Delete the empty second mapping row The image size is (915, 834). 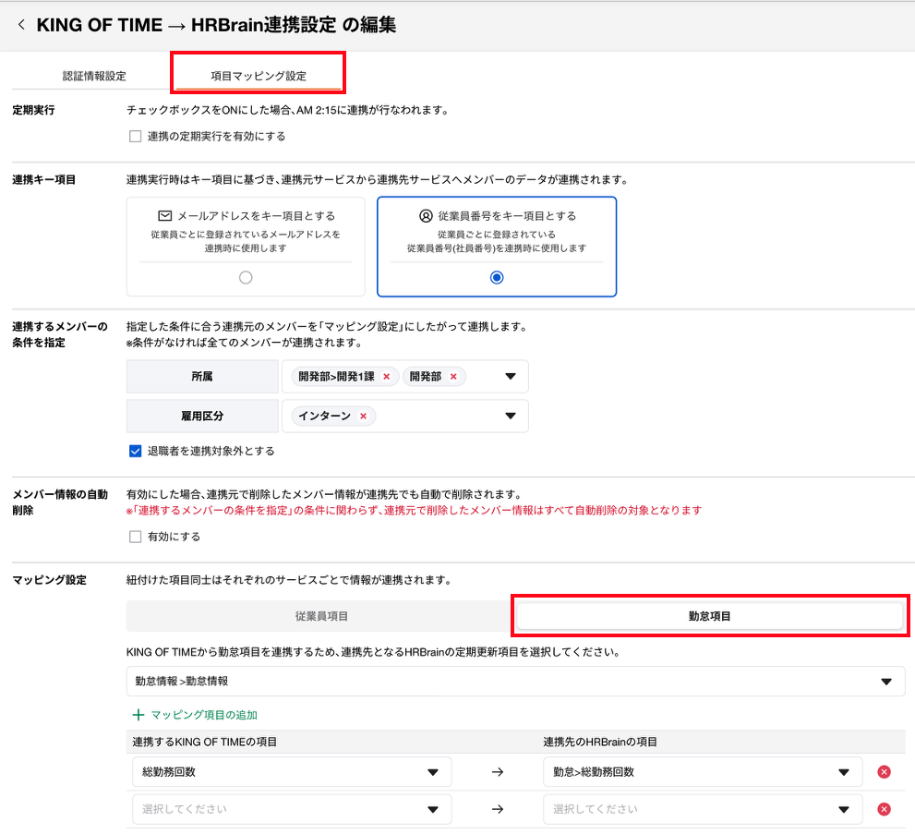884,809
